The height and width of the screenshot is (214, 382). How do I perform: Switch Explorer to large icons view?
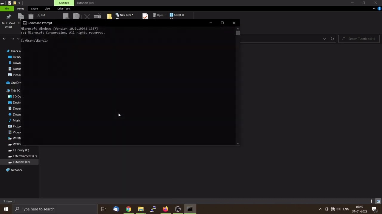click(378, 201)
